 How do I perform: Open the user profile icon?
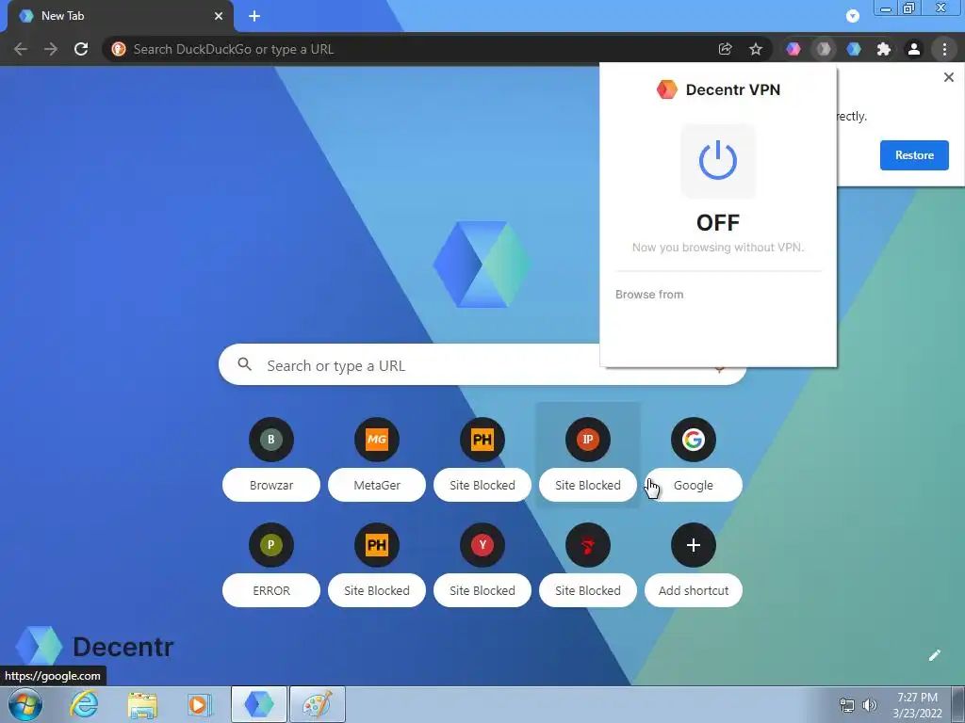pos(914,49)
